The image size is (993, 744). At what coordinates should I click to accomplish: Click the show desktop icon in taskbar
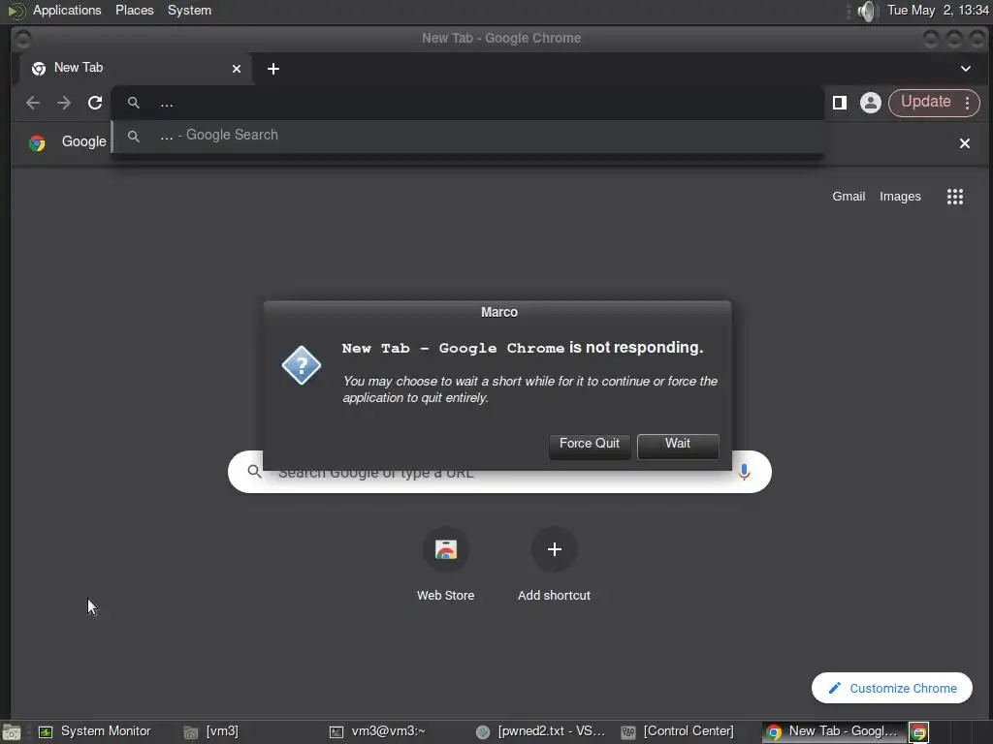coord(12,732)
